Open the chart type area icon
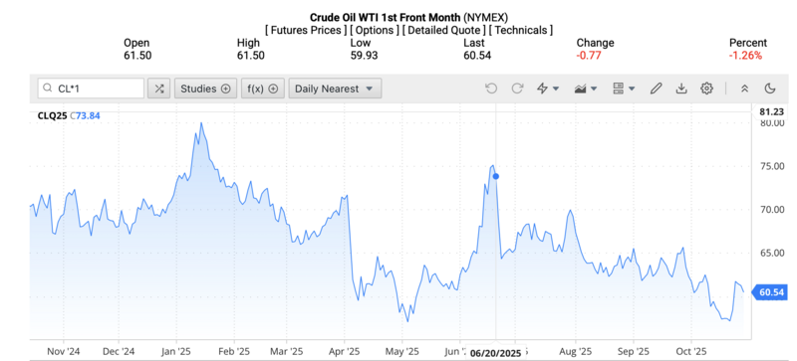This screenshot has height=361, width=797. pyautogui.click(x=581, y=89)
